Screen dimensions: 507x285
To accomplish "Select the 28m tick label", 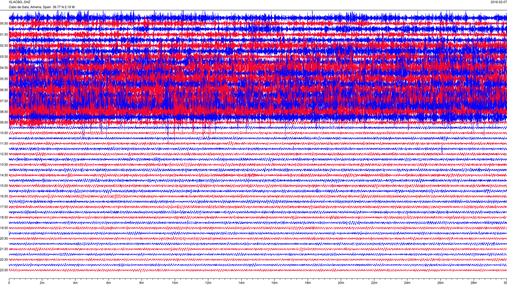I will (474, 283).
